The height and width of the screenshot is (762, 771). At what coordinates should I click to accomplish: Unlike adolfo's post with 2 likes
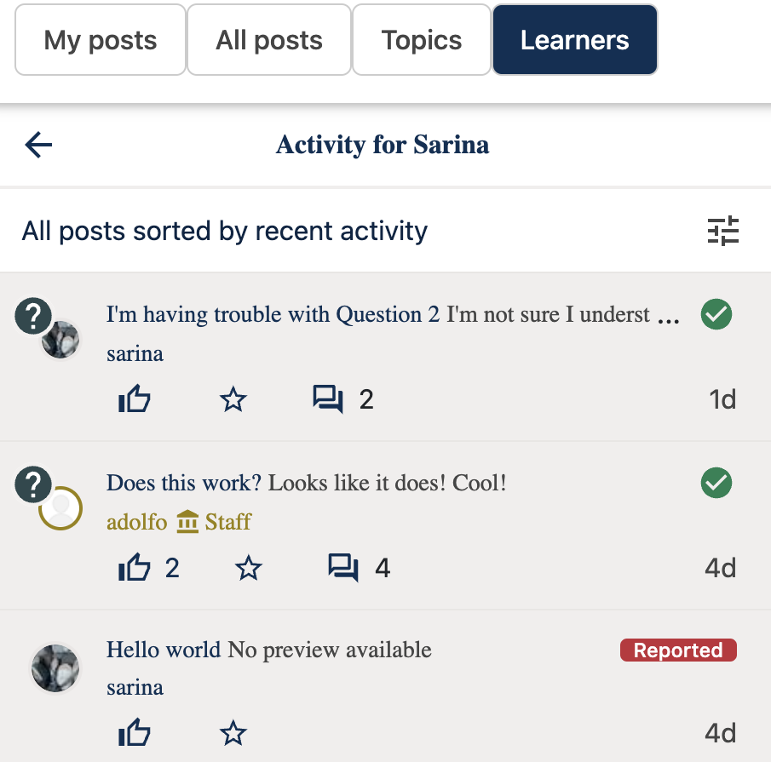pyautogui.click(x=135, y=567)
